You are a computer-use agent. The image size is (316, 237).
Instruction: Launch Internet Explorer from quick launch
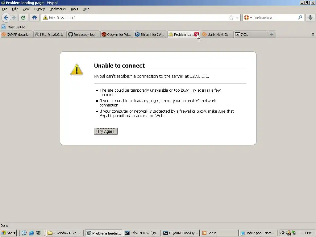tap(31, 233)
